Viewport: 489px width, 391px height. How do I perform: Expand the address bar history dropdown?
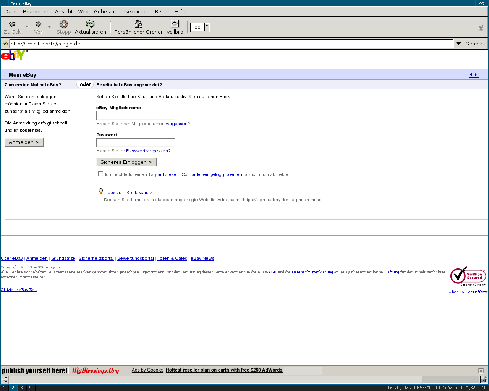tap(458, 44)
